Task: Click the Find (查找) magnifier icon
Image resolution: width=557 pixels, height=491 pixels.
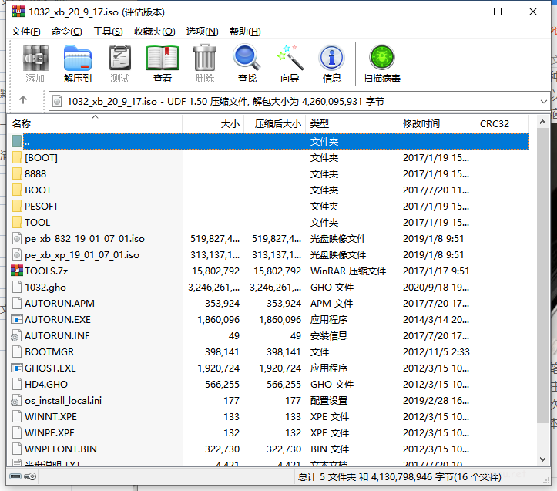Action: tap(247, 63)
